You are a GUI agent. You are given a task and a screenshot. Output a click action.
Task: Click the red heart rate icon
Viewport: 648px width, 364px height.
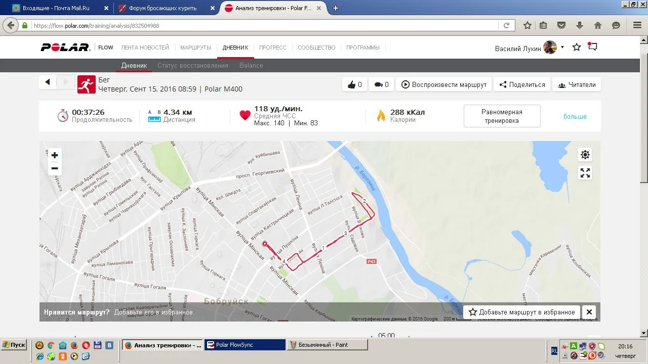click(245, 116)
